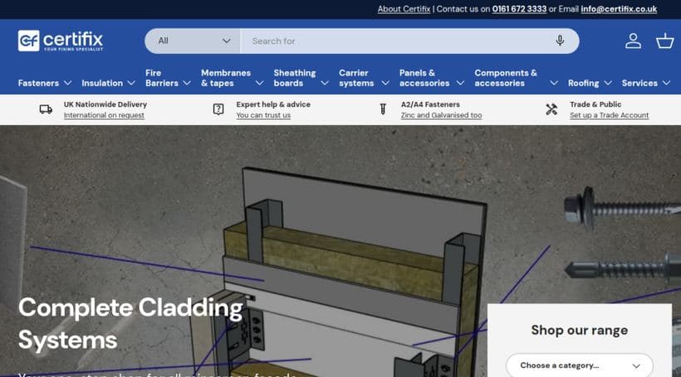Expand the Fasteners menu
681x377 pixels.
coord(45,83)
